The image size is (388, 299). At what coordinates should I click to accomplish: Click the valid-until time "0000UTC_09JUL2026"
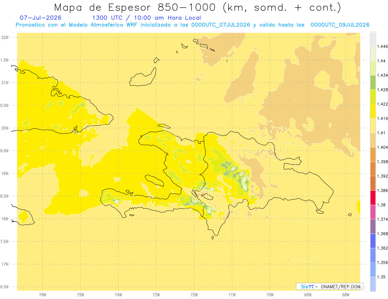click(340, 25)
